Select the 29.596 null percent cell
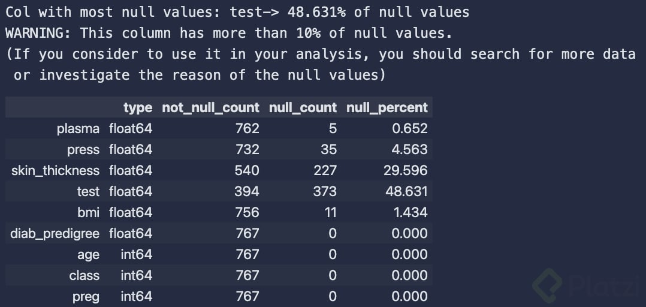The height and width of the screenshot is (307, 646). pos(406,170)
